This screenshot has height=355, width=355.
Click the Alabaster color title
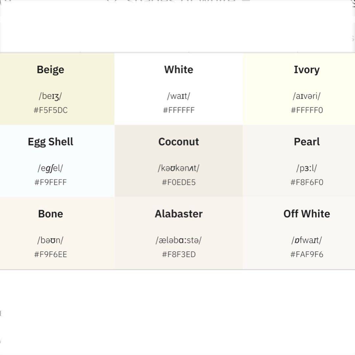tap(178, 214)
